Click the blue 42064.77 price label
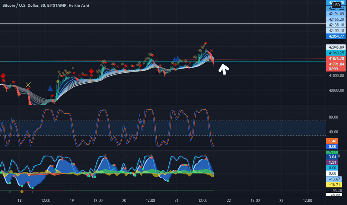Image resolution: width=347 pixels, height=205 pixels. click(336, 36)
